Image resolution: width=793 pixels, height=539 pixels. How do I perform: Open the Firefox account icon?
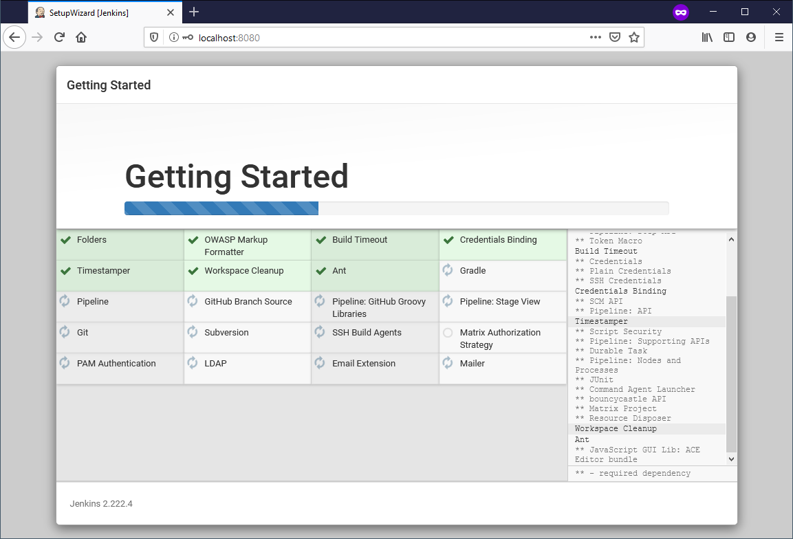pos(751,37)
